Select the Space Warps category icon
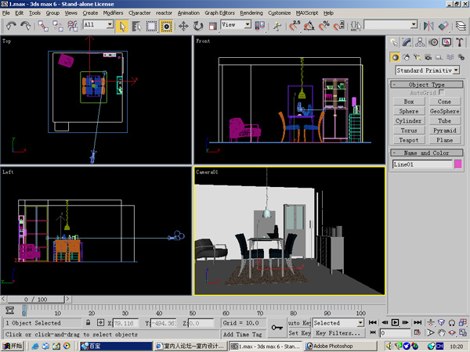The height and width of the screenshot is (352, 470). point(450,57)
